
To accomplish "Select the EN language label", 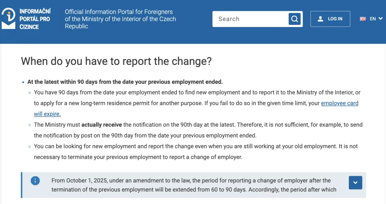I will pos(373,19).
